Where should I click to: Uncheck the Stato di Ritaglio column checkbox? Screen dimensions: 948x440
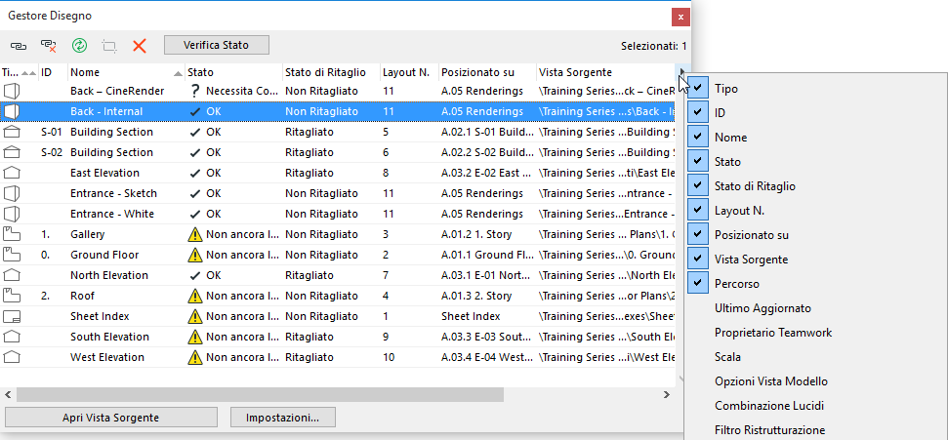tap(698, 185)
